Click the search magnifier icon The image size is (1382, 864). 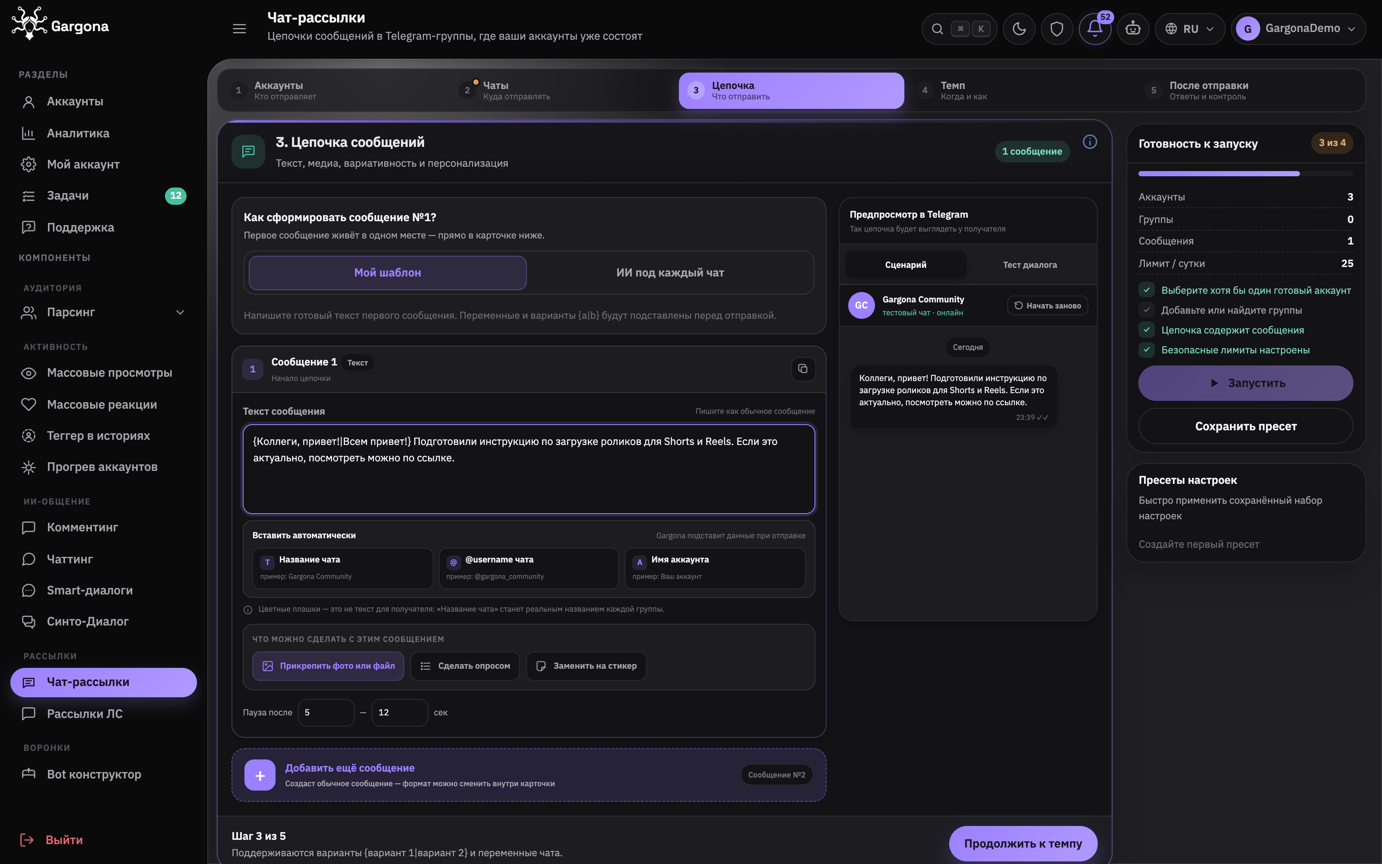[937, 29]
